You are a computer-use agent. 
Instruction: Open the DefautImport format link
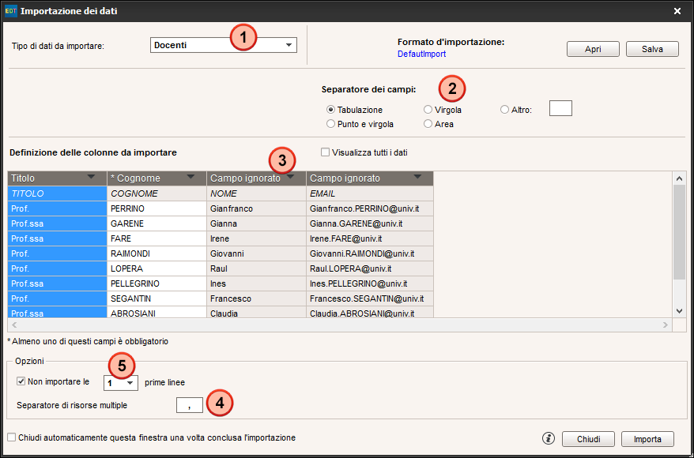[x=422, y=54]
